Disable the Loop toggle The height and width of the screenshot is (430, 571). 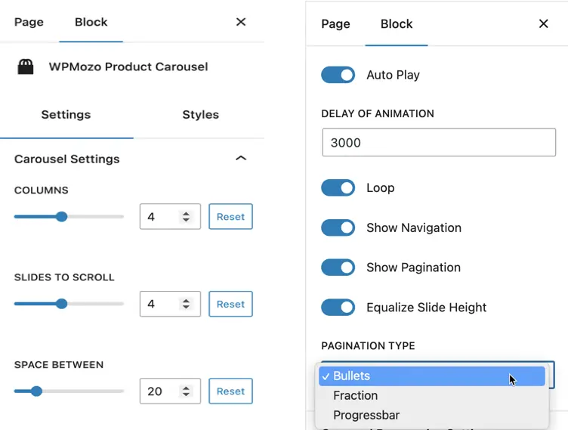[338, 187]
